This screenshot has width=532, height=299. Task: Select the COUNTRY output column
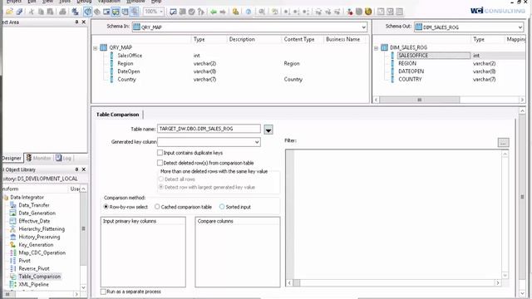point(410,80)
